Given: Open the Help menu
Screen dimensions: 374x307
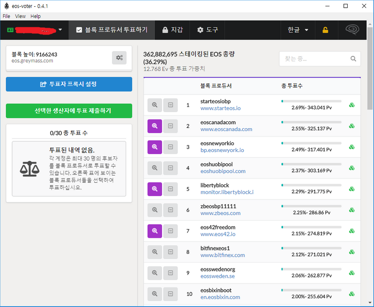Looking at the screenshot, I should click(x=36, y=16).
